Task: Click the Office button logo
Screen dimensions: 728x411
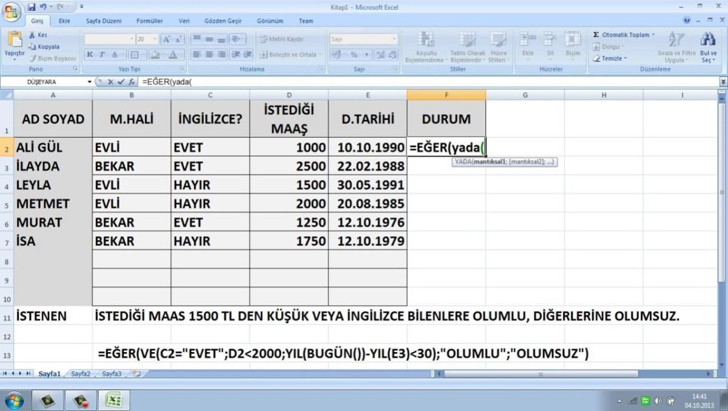Action: [x=13, y=11]
